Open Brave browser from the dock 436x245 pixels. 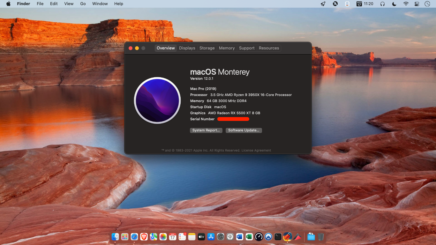click(x=144, y=237)
